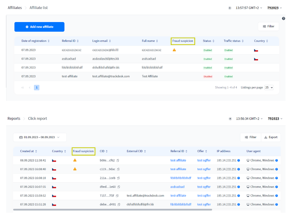Copy CID b08e…cf62
This screenshot has height=213, width=290.
(118, 161)
